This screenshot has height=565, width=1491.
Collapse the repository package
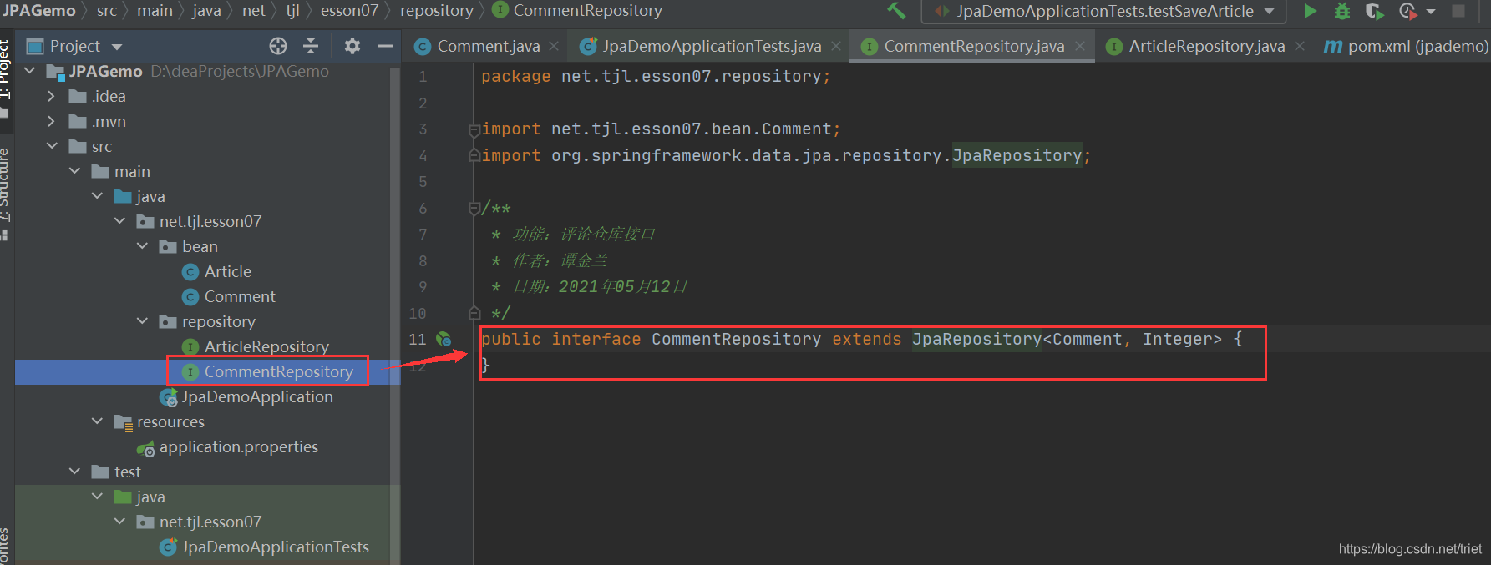click(142, 321)
